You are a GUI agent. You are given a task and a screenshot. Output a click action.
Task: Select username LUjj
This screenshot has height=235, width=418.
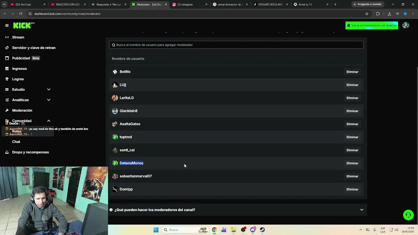click(123, 85)
